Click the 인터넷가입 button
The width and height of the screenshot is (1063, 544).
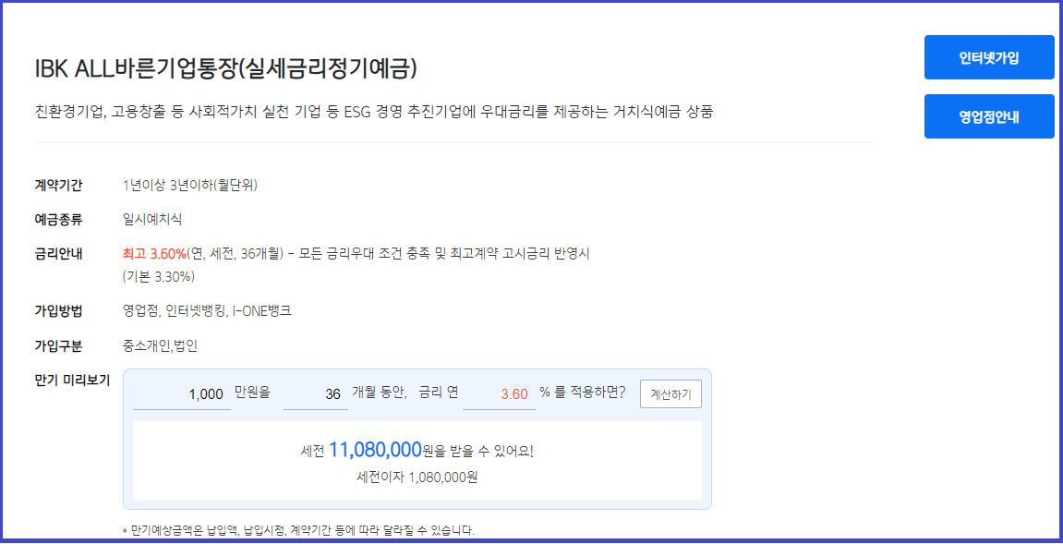pyautogui.click(x=989, y=57)
